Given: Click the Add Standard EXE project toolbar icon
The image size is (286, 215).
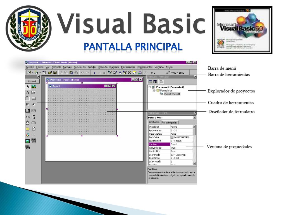Looking at the screenshot, I should pyautogui.click(x=29, y=73).
